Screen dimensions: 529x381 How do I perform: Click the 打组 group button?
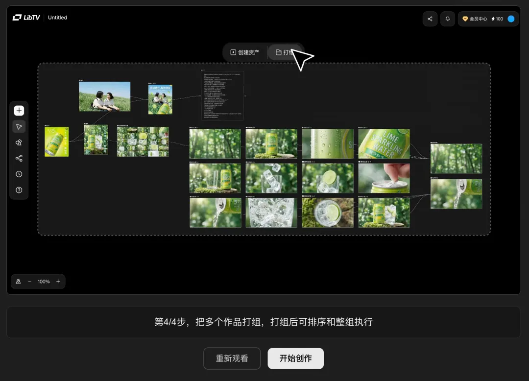285,52
